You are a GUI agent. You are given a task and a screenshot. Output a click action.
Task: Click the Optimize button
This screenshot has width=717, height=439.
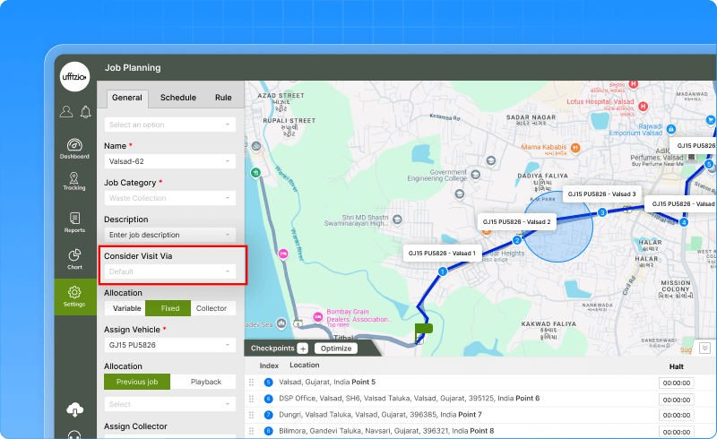coord(335,349)
